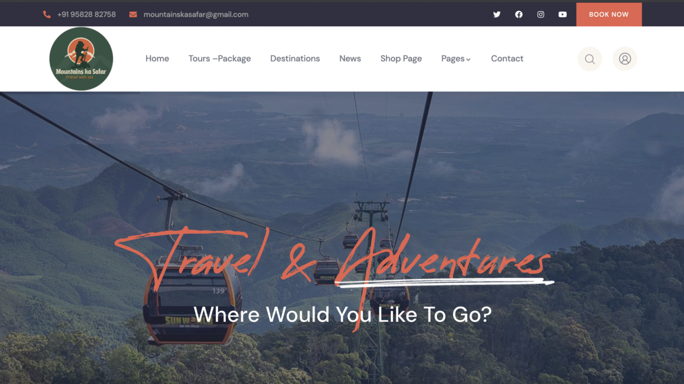The image size is (684, 384).
Task: Open the Tours –Package menu item
Action: click(220, 59)
